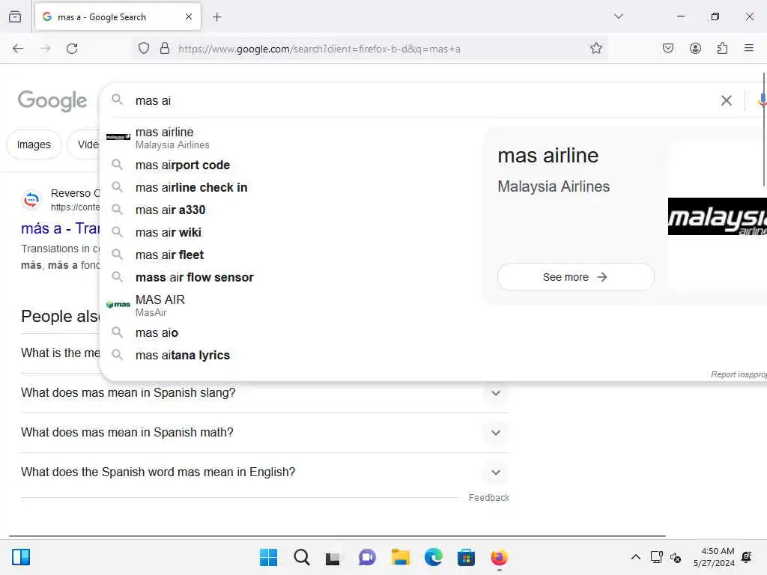Open muted volume tray icon
The width and height of the screenshot is (767, 575).
pyautogui.click(x=676, y=557)
